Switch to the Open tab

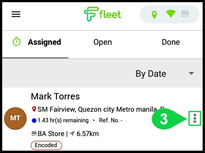coord(102,42)
